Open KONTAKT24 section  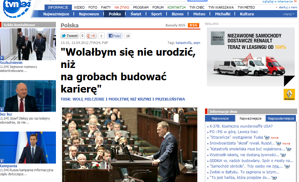pyautogui.click(x=177, y=7)
